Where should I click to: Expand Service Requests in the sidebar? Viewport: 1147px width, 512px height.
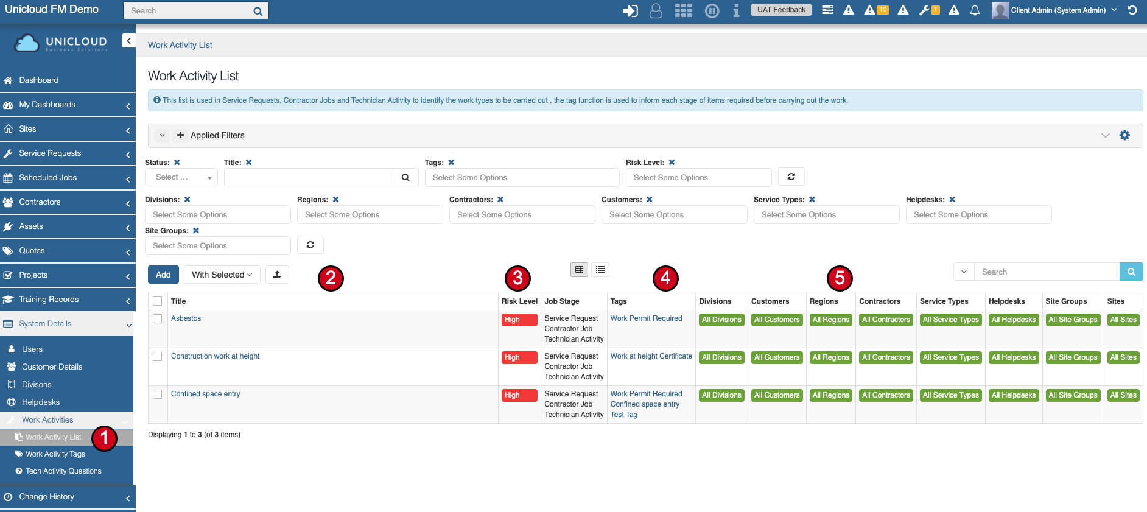(68, 153)
